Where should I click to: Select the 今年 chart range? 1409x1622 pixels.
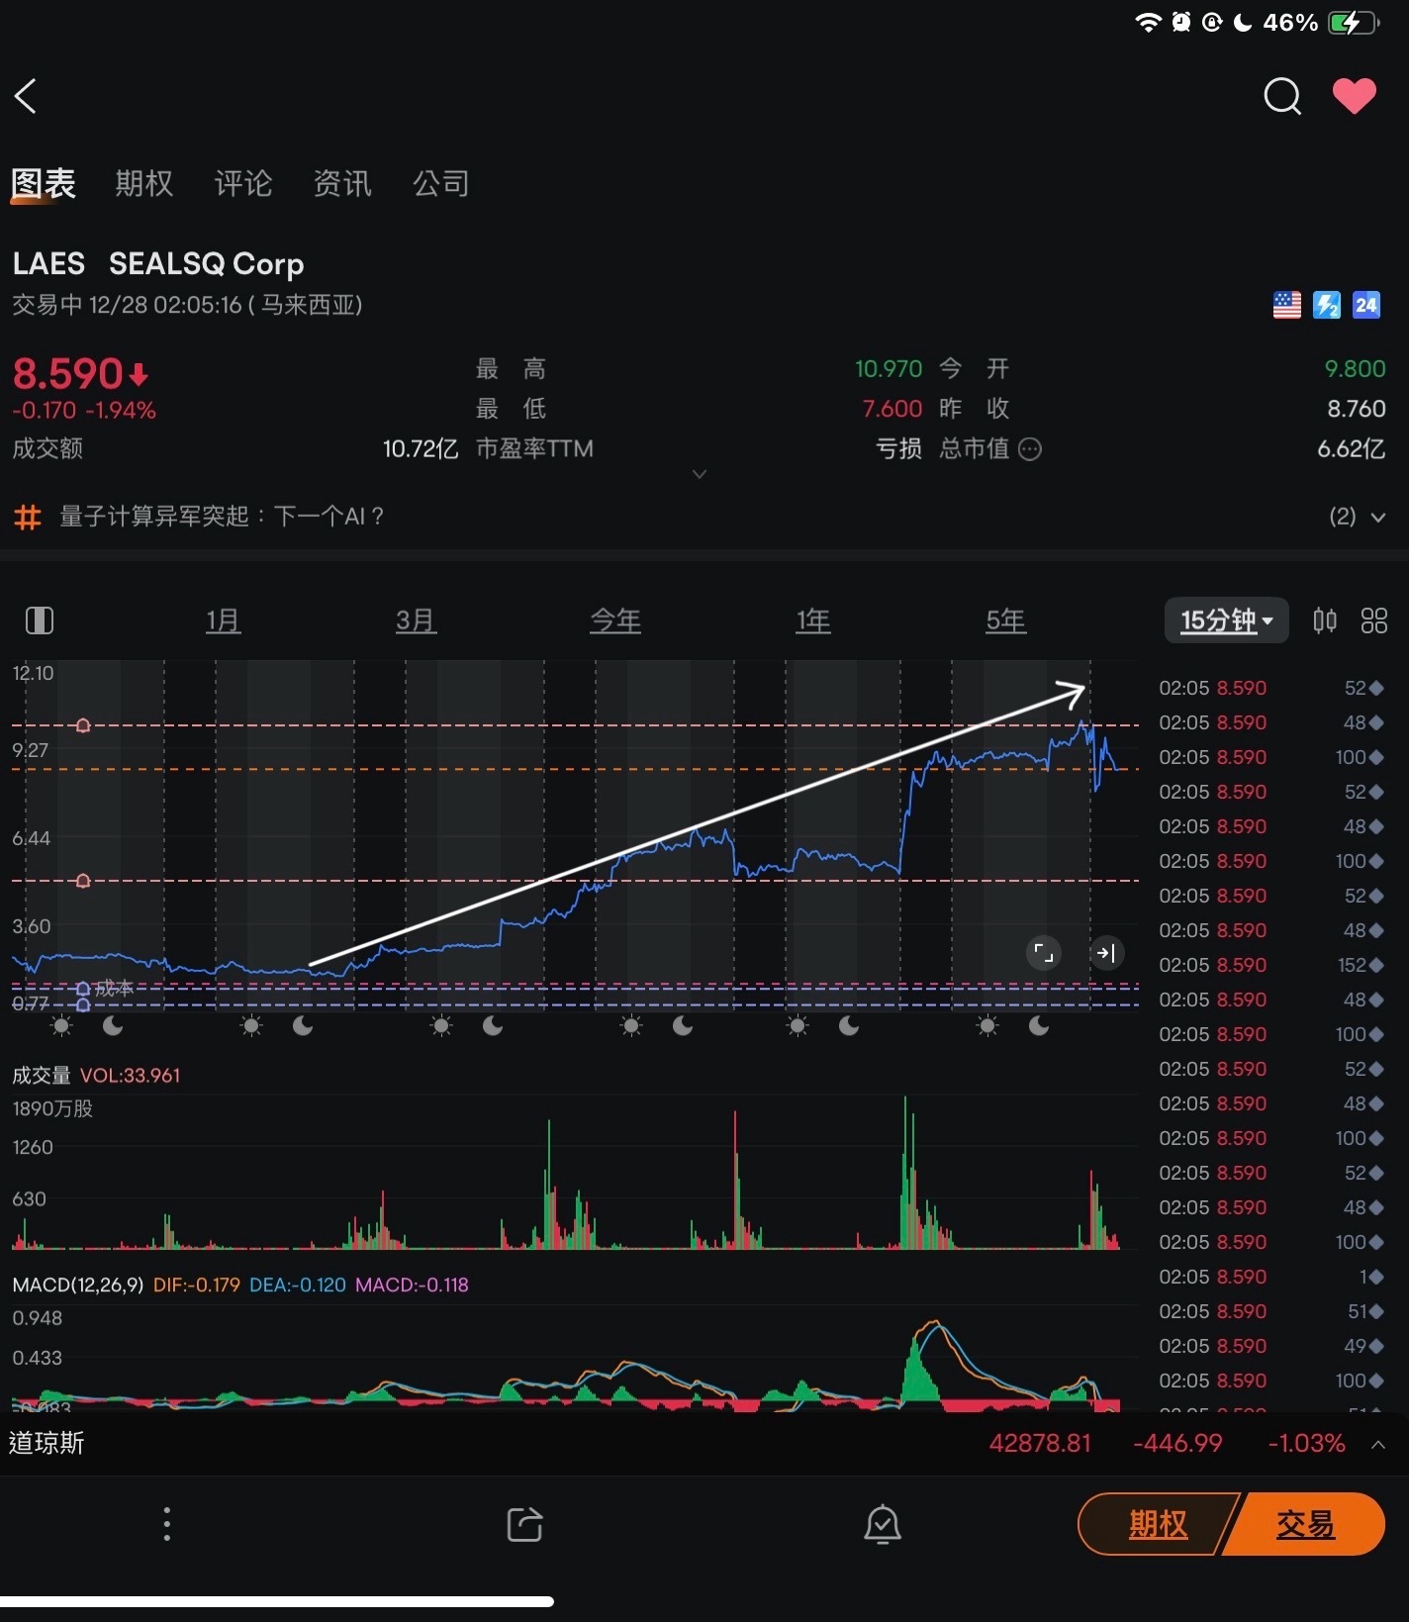615,620
